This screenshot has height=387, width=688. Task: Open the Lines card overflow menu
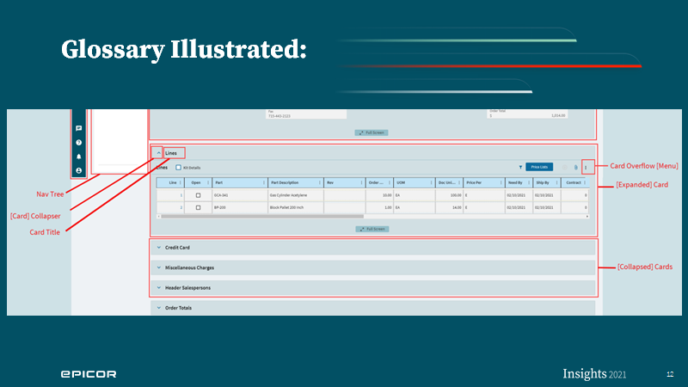click(586, 167)
